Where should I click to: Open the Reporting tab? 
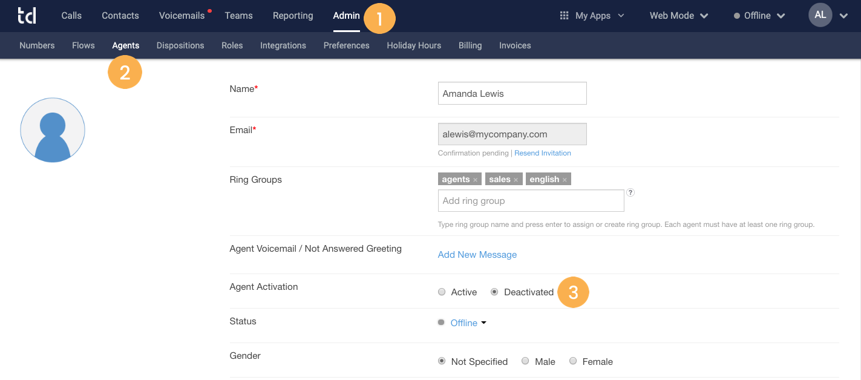(x=293, y=16)
